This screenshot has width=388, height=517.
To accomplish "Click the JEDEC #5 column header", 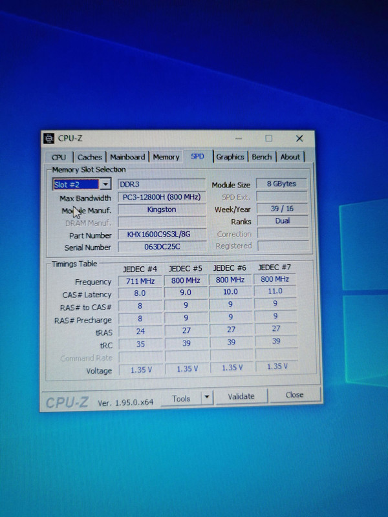I will click(186, 268).
